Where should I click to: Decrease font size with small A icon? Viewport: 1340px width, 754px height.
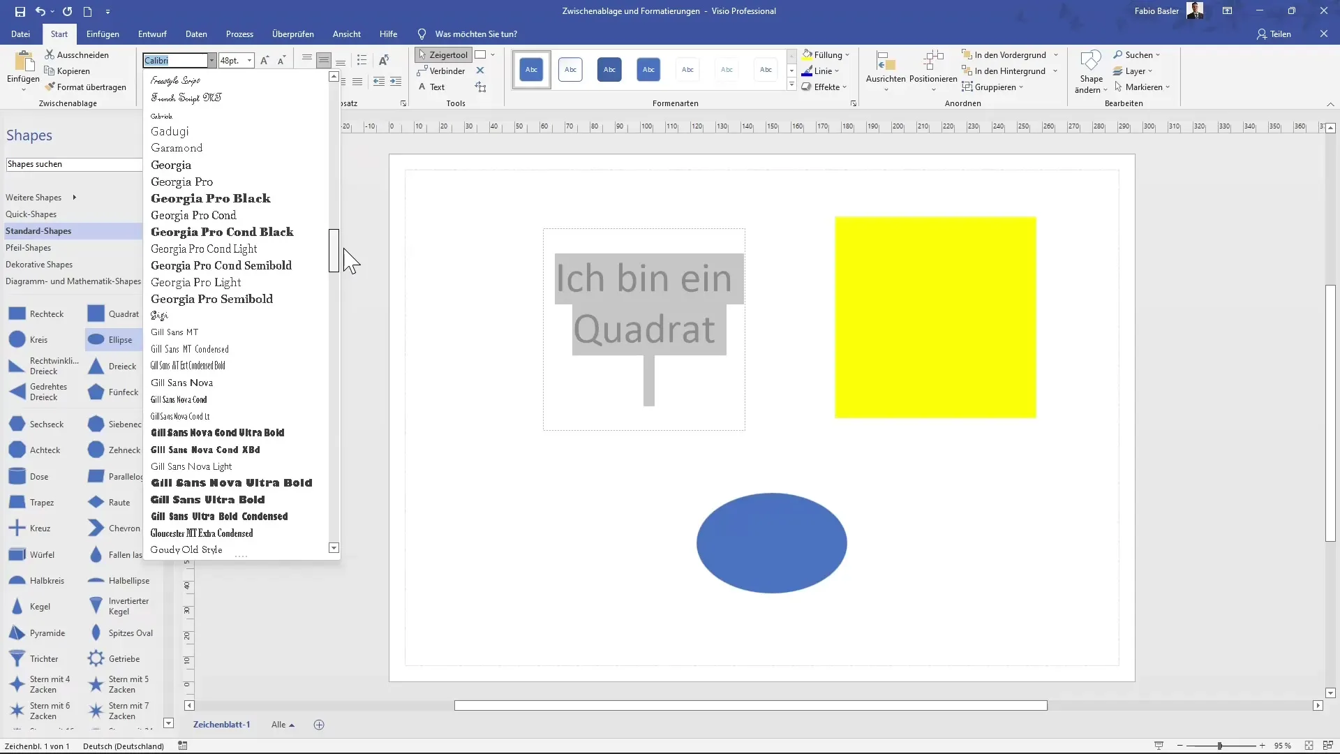[x=281, y=60]
